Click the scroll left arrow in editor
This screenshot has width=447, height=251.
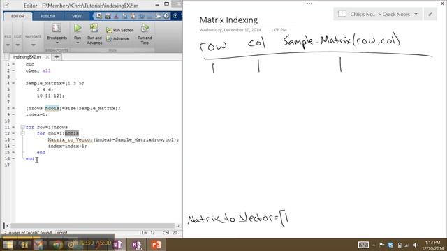coord(8,226)
